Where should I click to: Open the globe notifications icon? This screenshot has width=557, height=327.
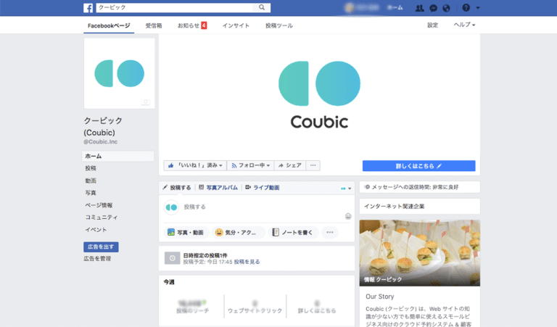coord(447,8)
